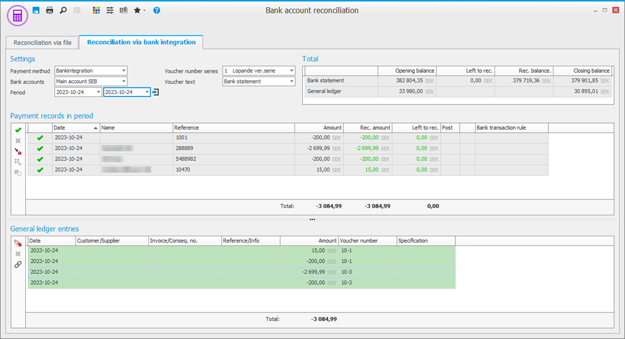
Task: Open the Voucher number series dropdown
Action: [291, 71]
